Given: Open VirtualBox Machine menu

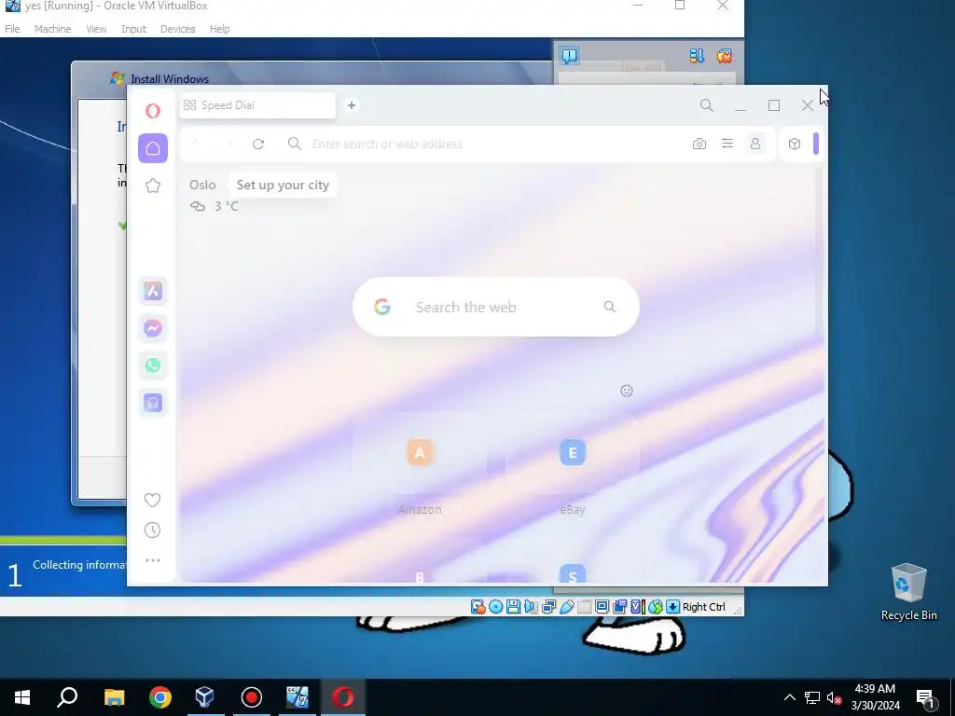Looking at the screenshot, I should [x=52, y=29].
